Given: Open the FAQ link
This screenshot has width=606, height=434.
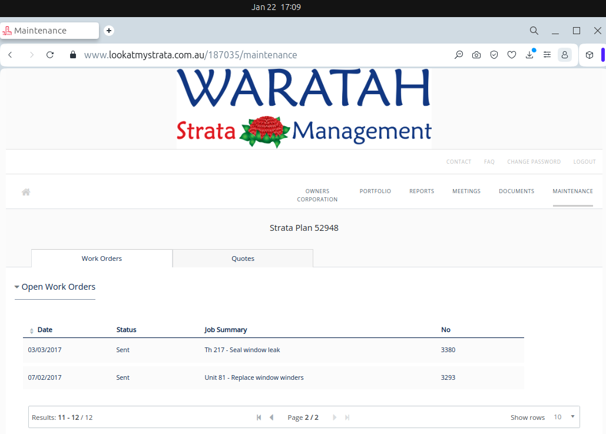Looking at the screenshot, I should pos(489,162).
